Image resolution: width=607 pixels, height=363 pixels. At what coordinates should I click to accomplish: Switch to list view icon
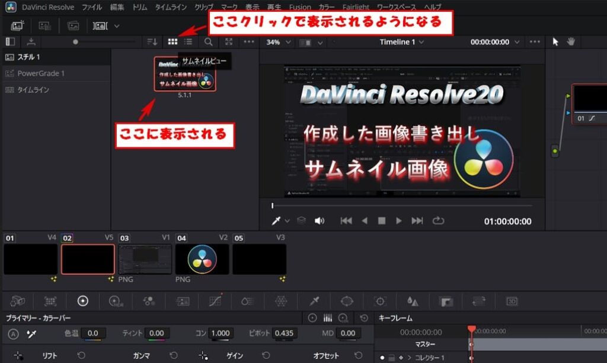coord(188,42)
